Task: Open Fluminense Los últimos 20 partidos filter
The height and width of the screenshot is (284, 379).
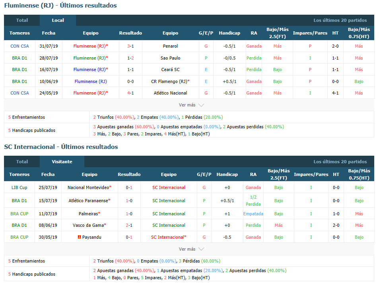Action: [340, 20]
